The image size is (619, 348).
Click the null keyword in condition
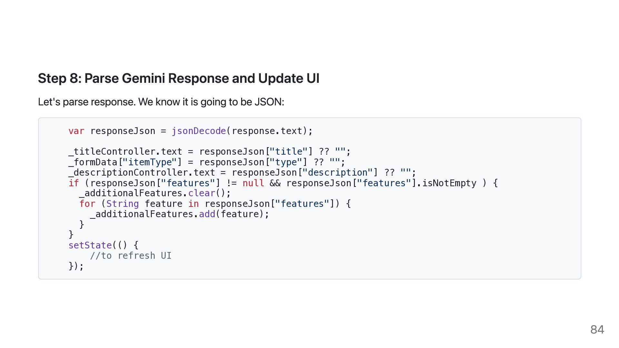tap(253, 183)
